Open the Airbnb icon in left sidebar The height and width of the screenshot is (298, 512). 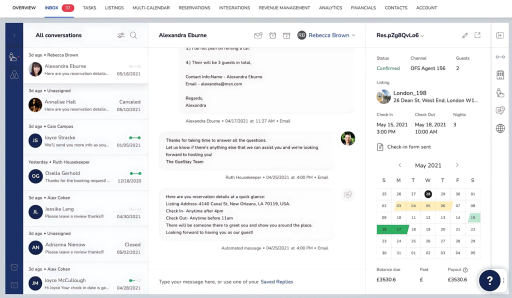click(14, 74)
